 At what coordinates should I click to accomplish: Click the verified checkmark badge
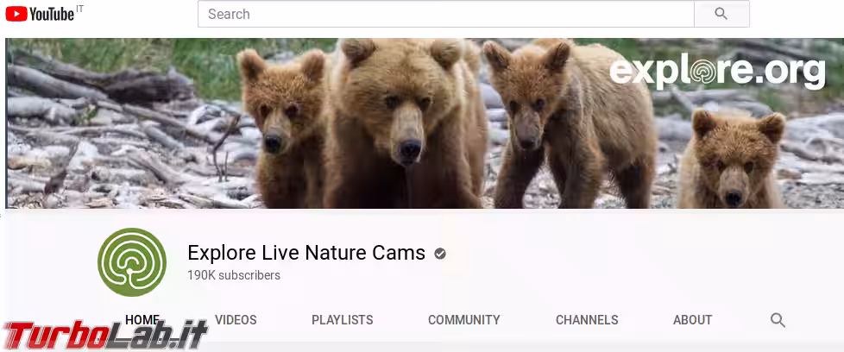pyautogui.click(x=440, y=254)
